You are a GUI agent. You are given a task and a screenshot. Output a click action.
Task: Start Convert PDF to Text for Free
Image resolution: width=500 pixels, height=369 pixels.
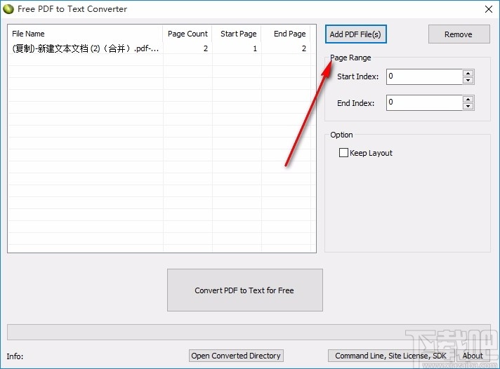coord(245,290)
